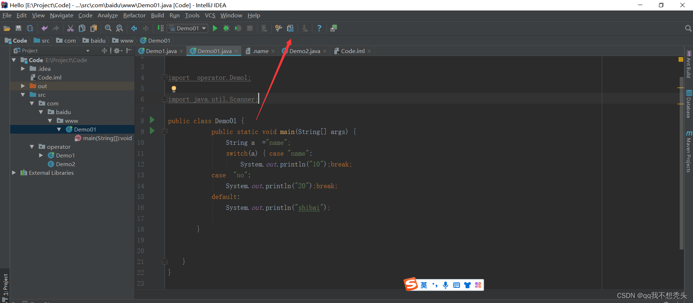Paste from clipboard via the toolbar icon

coord(94,28)
